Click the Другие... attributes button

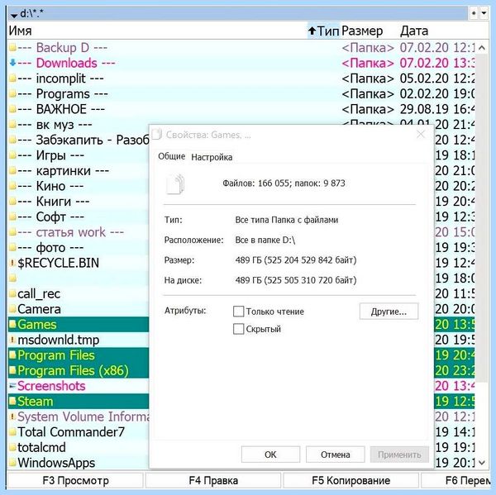click(x=389, y=312)
